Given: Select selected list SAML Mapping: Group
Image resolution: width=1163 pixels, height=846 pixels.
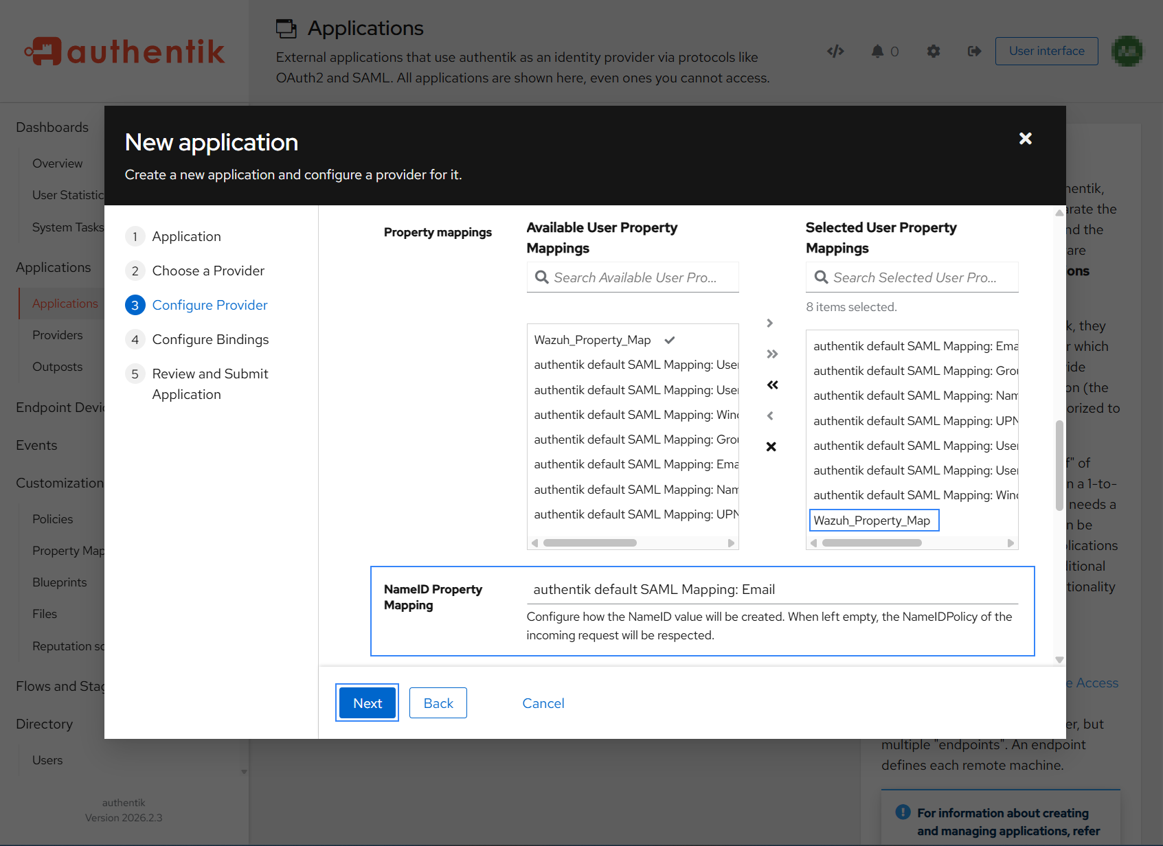Looking at the screenshot, I should point(914,371).
